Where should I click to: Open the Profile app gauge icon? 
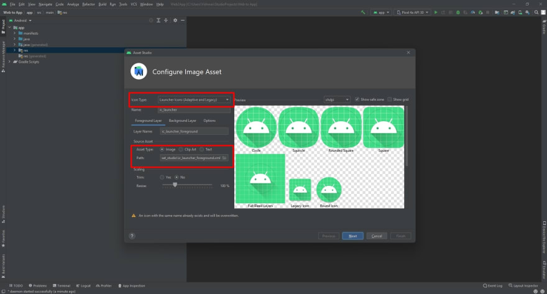tap(472, 12)
